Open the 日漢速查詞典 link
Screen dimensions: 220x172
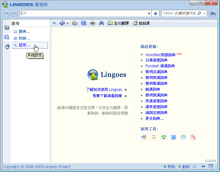tap(156, 60)
